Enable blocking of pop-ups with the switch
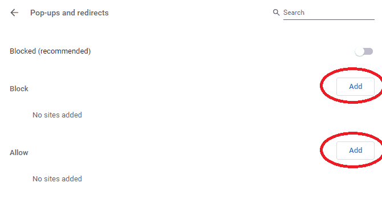The height and width of the screenshot is (211, 382). pyautogui.click(x=364, y=51)
